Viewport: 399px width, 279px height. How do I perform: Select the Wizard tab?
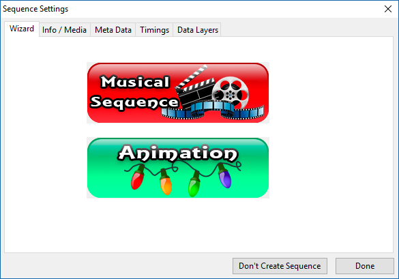coord(22,29)
